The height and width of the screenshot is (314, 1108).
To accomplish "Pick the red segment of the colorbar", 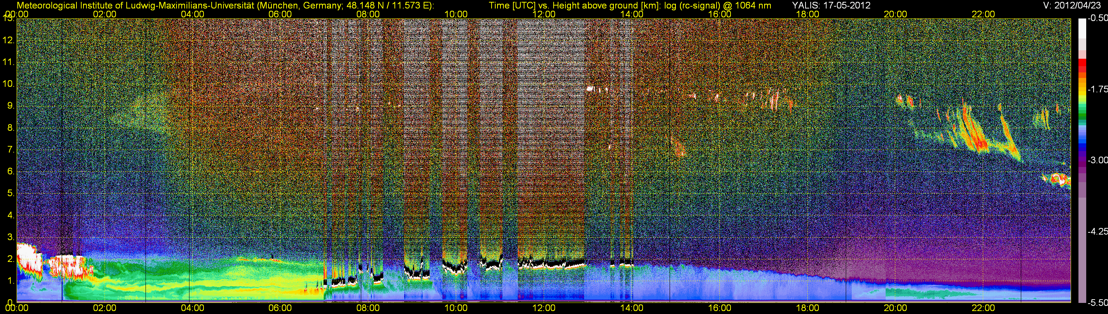I will click(x=1082, y=66).
